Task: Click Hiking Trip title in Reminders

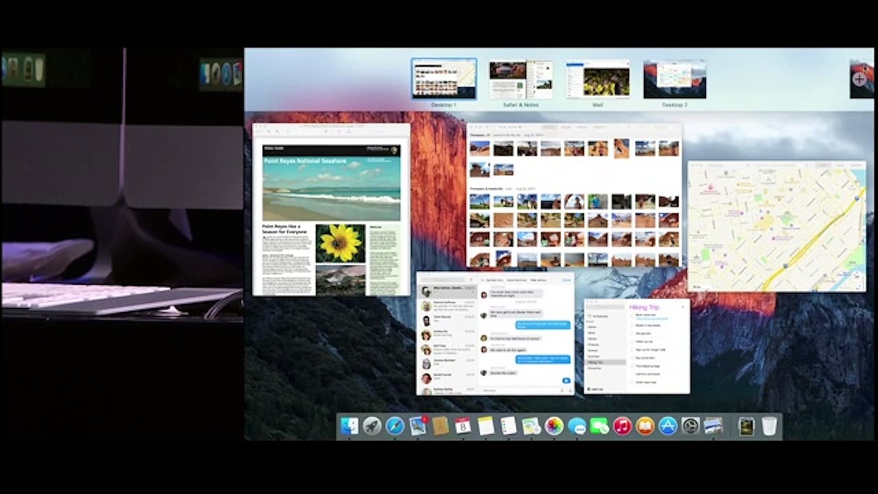Action: 644,307
